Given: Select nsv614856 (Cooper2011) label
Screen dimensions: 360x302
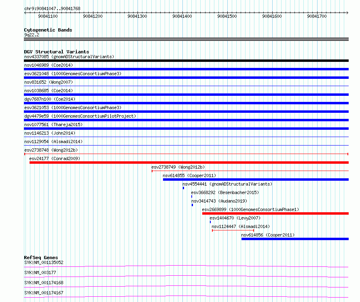Looking at the screenshot, I should (268, 235).
